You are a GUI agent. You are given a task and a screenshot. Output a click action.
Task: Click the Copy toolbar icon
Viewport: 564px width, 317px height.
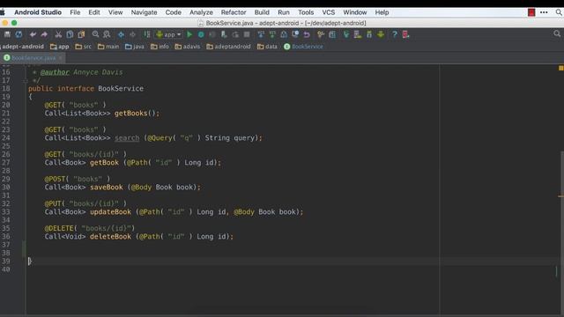point(70,34)
